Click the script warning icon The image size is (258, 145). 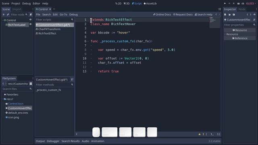pyautogui.click(x=200, y=134)
